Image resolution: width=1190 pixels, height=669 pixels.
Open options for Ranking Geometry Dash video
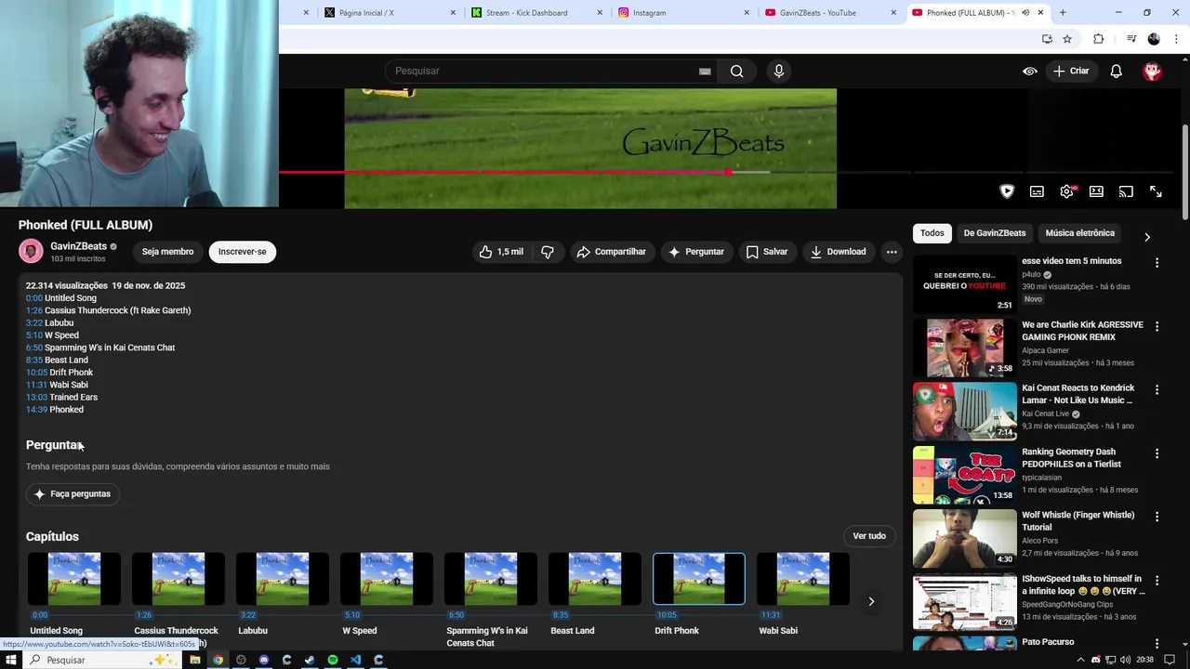tap(1157, 453)
